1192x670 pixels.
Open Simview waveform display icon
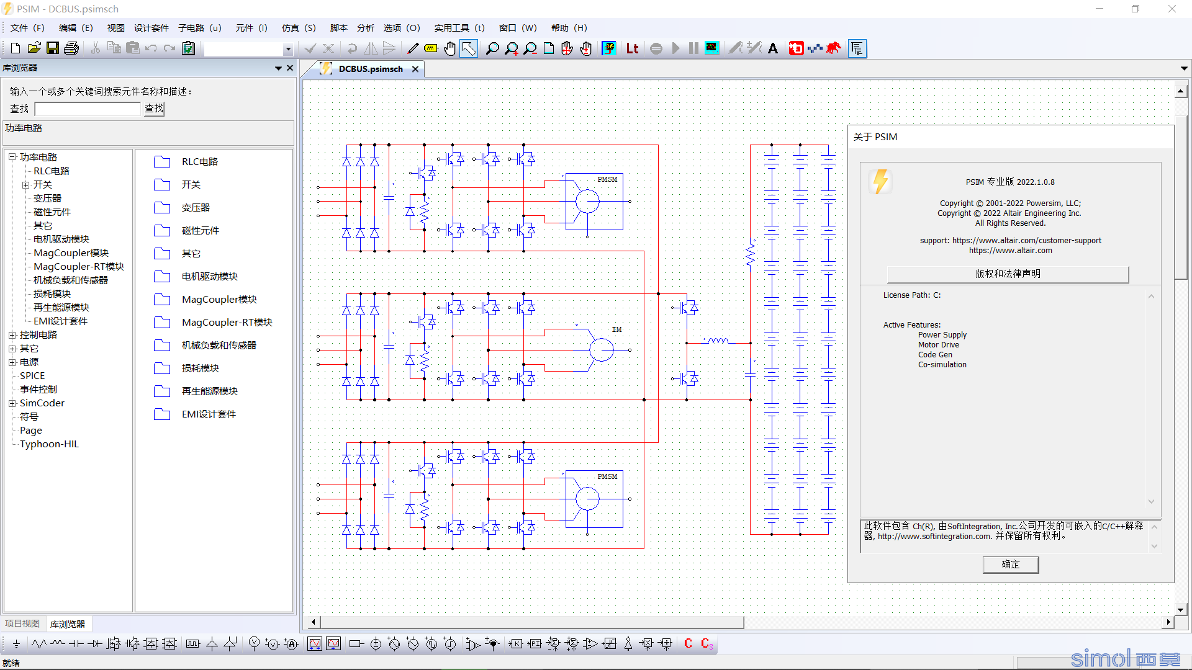coord(712,48)
